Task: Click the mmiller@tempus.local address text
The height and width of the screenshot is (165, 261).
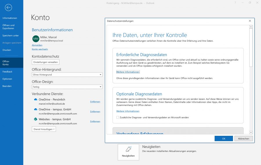Action: tap(52, 41)
